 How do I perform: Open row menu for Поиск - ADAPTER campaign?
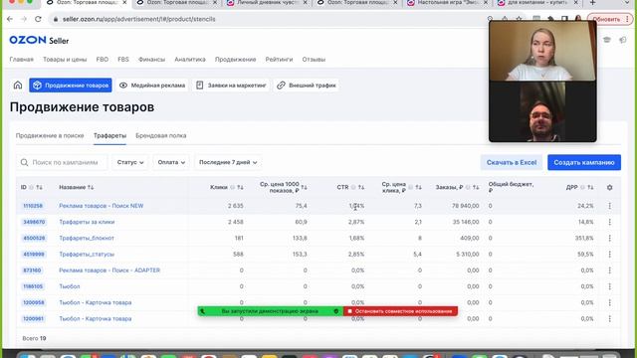tap(609, 270)
